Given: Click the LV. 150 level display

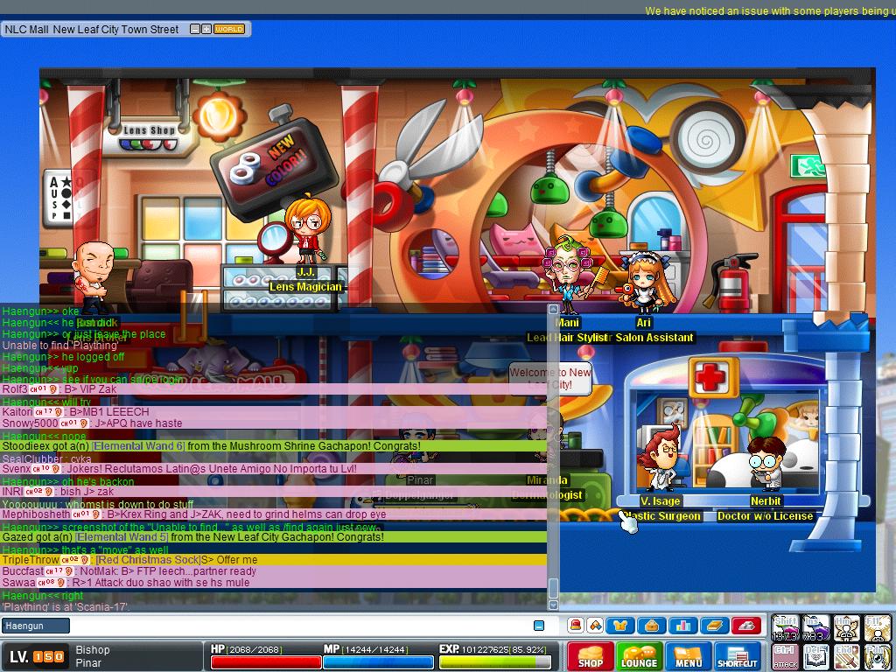Looking at the screenshot, I should click(x=37, y=656).
